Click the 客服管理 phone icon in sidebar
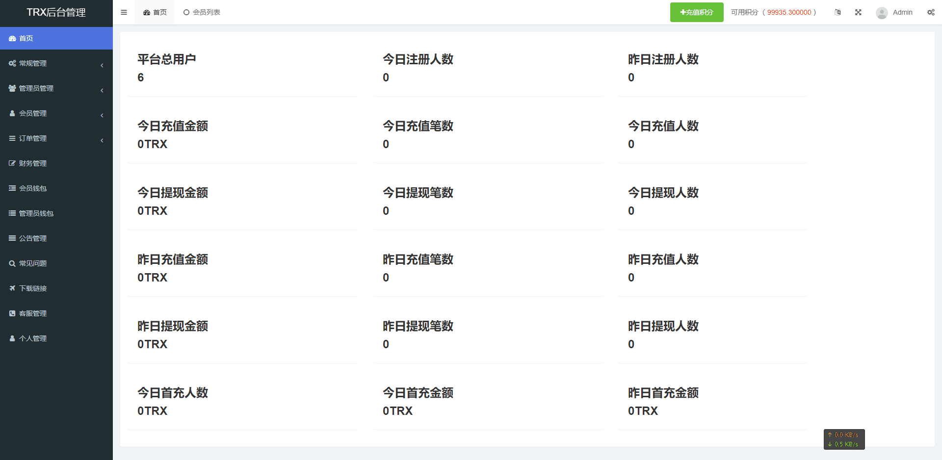942x460 pixels. pos(12,313)
